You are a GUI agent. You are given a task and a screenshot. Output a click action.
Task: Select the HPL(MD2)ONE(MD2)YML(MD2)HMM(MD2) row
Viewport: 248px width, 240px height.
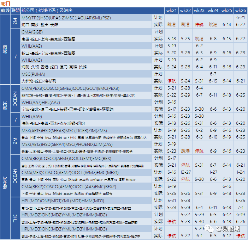(x=86, y=215)
